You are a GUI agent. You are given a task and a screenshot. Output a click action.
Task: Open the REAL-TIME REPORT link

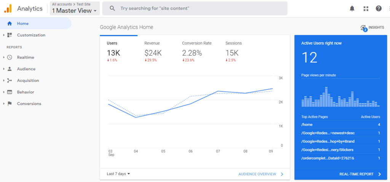point(356,174)
